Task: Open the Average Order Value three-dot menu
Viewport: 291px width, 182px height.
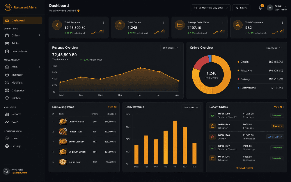Action: (x=223, y=23)
